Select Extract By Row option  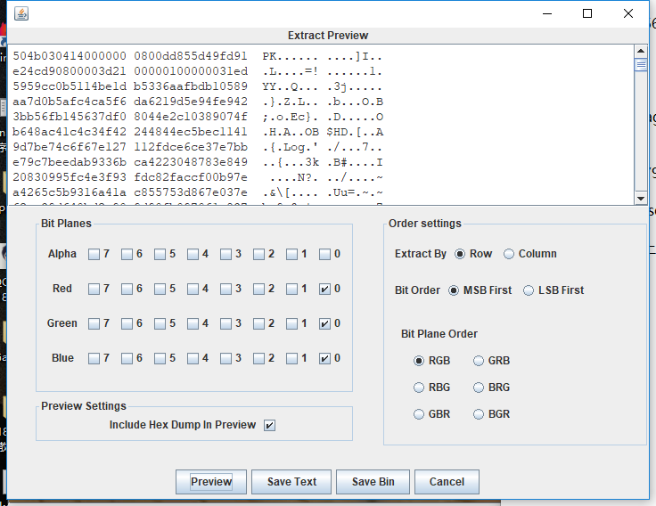point(460,254)
